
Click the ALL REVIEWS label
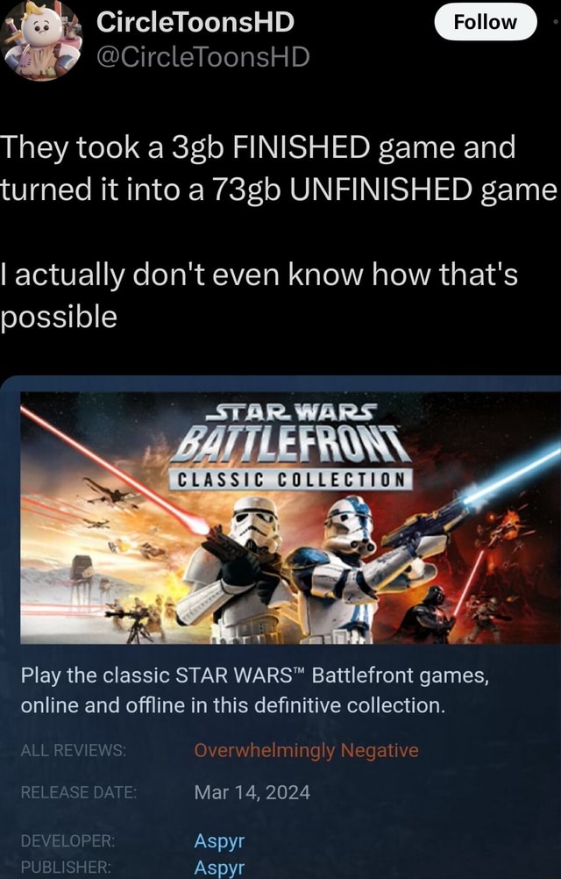pyautogui.click(x=74, y=750)
